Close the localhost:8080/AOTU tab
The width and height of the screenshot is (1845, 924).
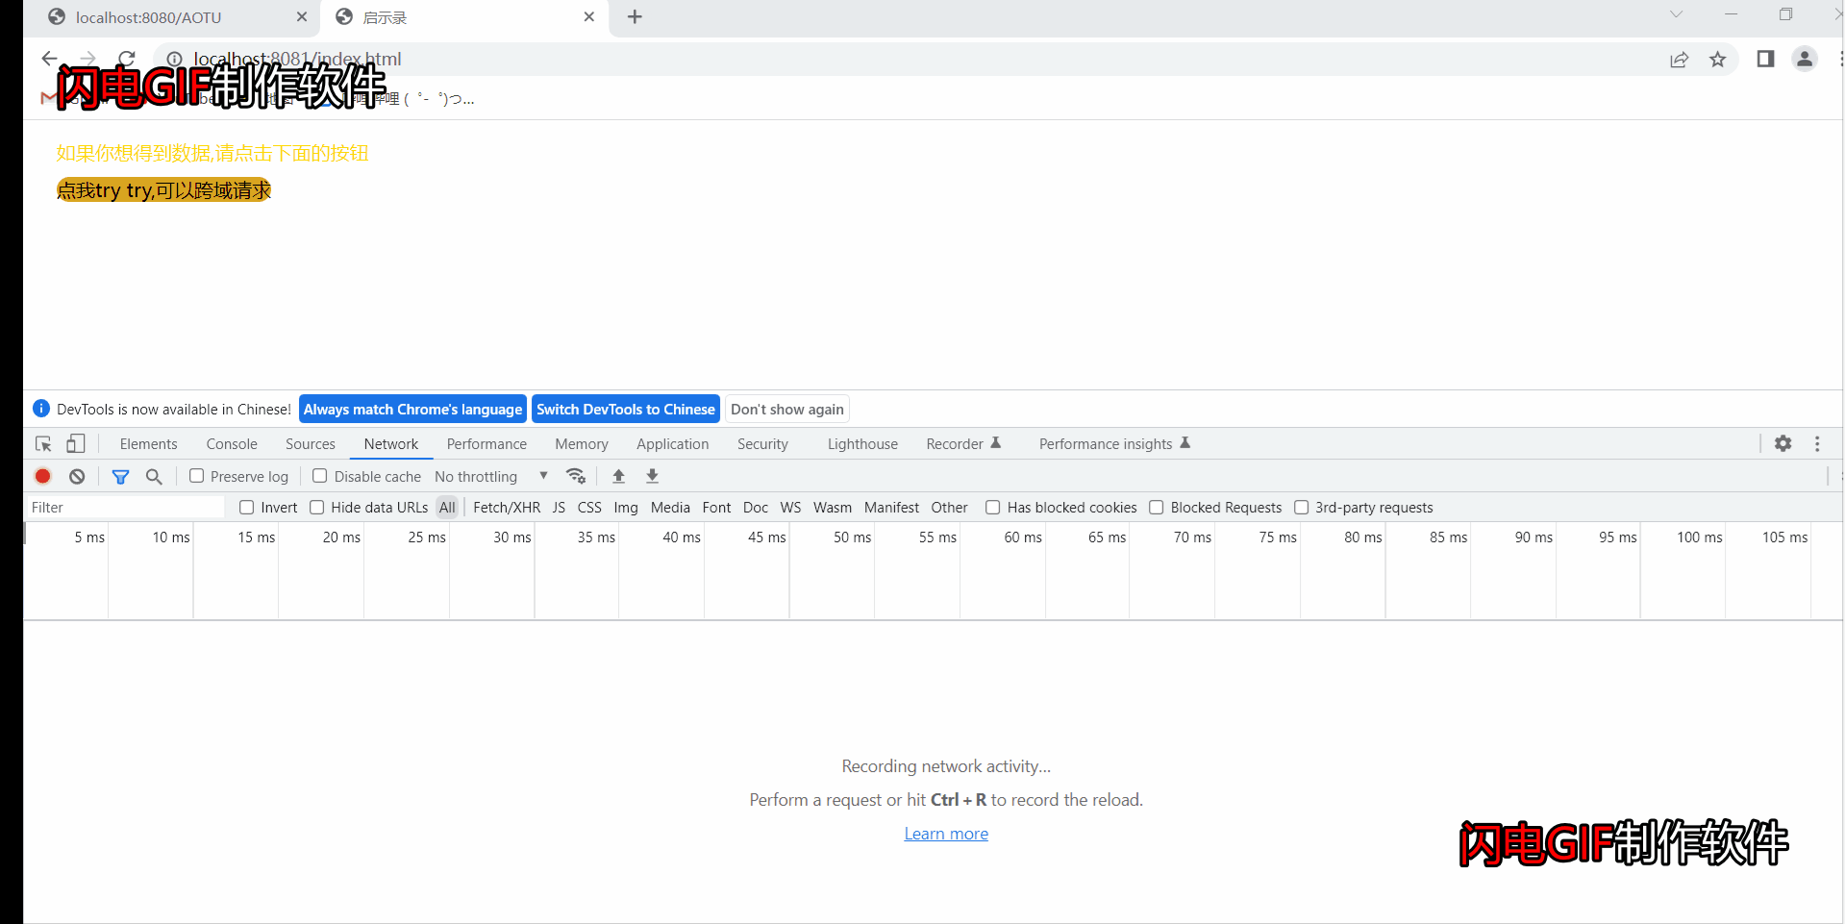click(x=302, y=16)
